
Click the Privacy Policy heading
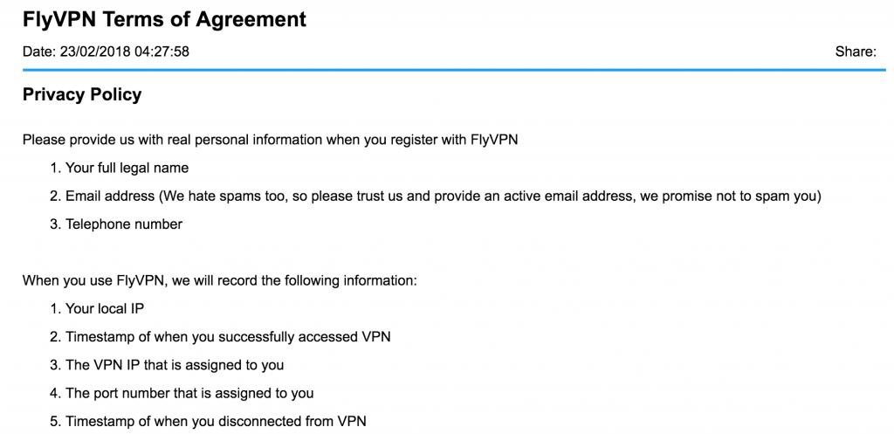pos(82,94)
